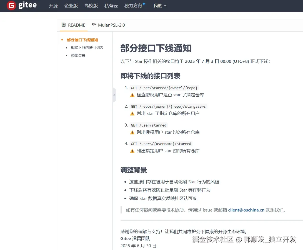Click warning icon beside stargazers API description
This screenshot has height=250, width=303.
[x=132, y=113]
